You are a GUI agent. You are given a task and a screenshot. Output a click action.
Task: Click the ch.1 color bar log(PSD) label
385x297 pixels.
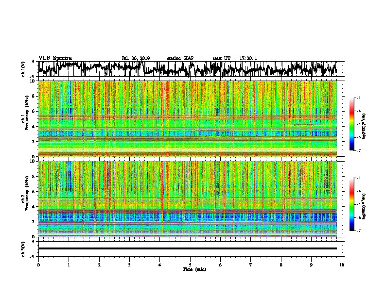click(x=364, y=127)
